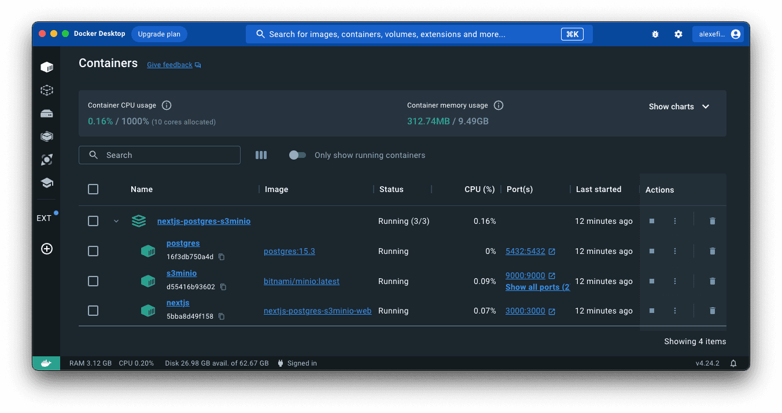Check the postgres container checkbox
782x413 pixels.
[x=93, y=251]
